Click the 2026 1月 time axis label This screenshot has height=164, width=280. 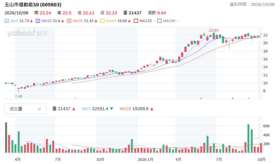(145, 159)
